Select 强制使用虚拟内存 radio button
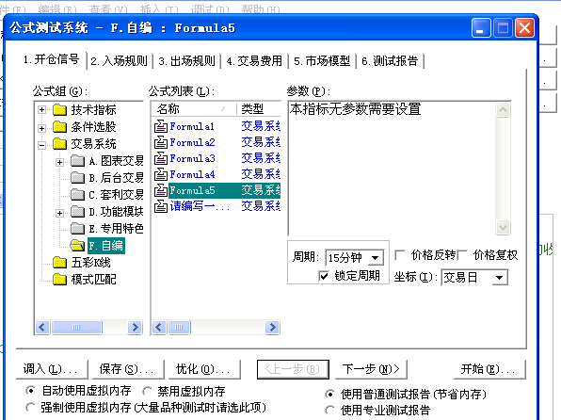The image size is (561, 420). click(30, 407)
